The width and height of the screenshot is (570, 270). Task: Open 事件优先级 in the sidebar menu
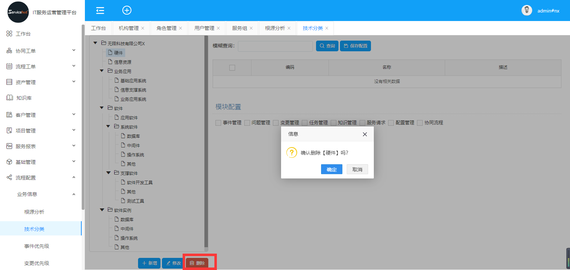pyautogui.click(x=37, y=246)
